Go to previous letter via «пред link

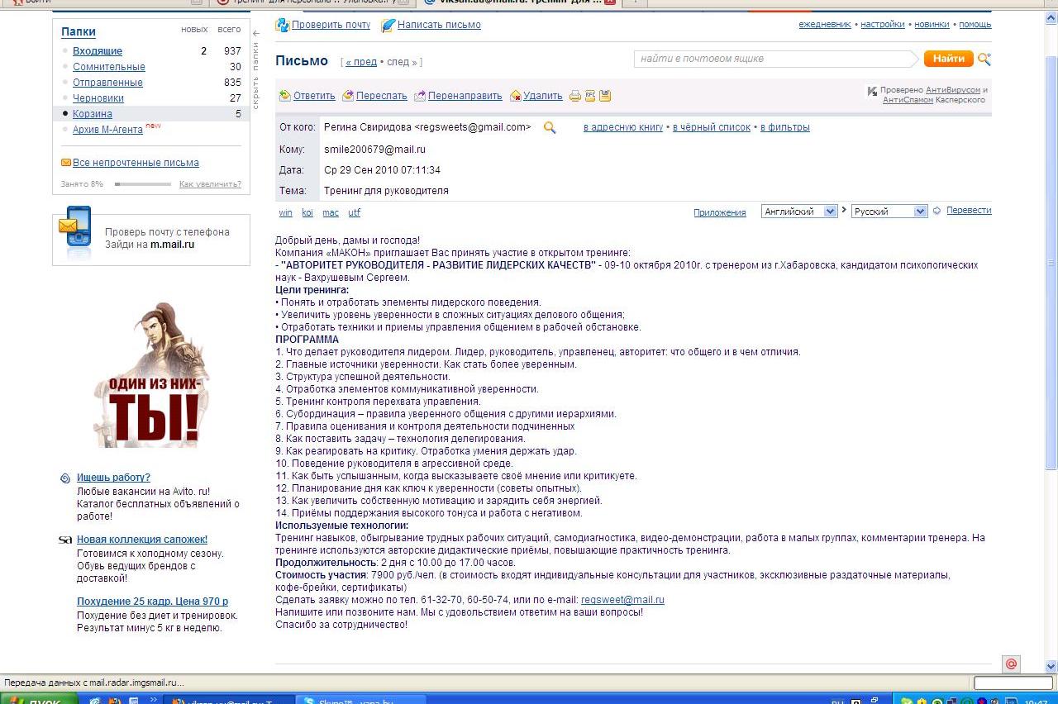pyautogui.click(x=361, y=62)
